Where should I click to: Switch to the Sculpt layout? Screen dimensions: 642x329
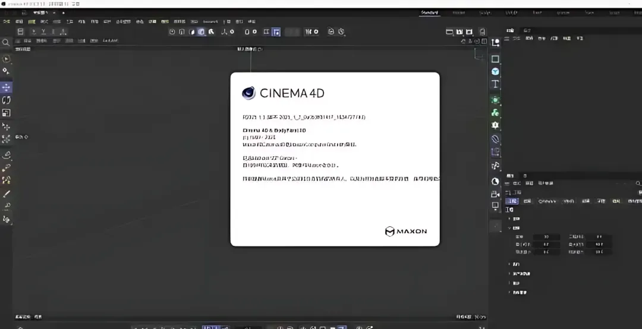coord(485,12)
